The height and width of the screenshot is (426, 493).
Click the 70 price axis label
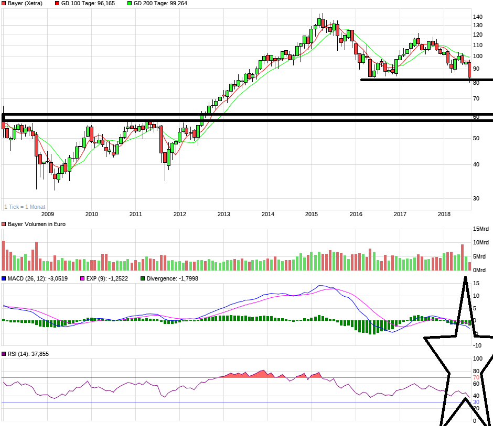click(476, 98)
